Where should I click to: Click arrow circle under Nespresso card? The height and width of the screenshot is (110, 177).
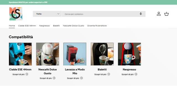pos(136,74)
